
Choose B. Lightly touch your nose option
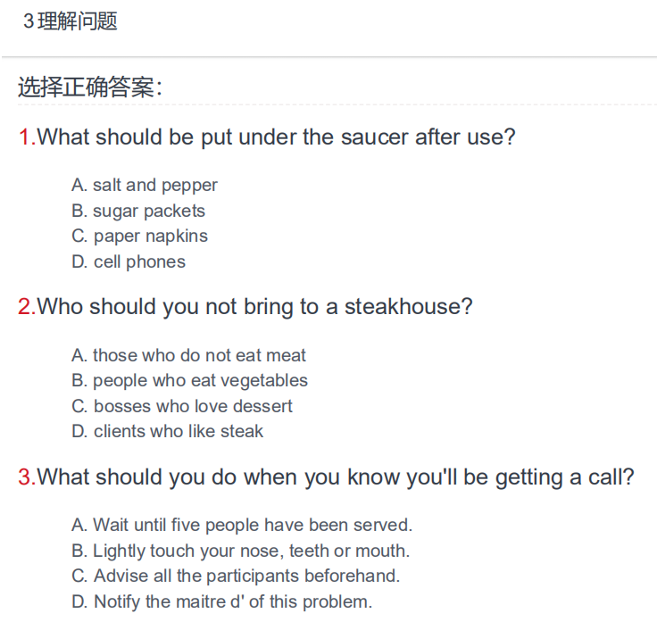[x=241, y=551]
